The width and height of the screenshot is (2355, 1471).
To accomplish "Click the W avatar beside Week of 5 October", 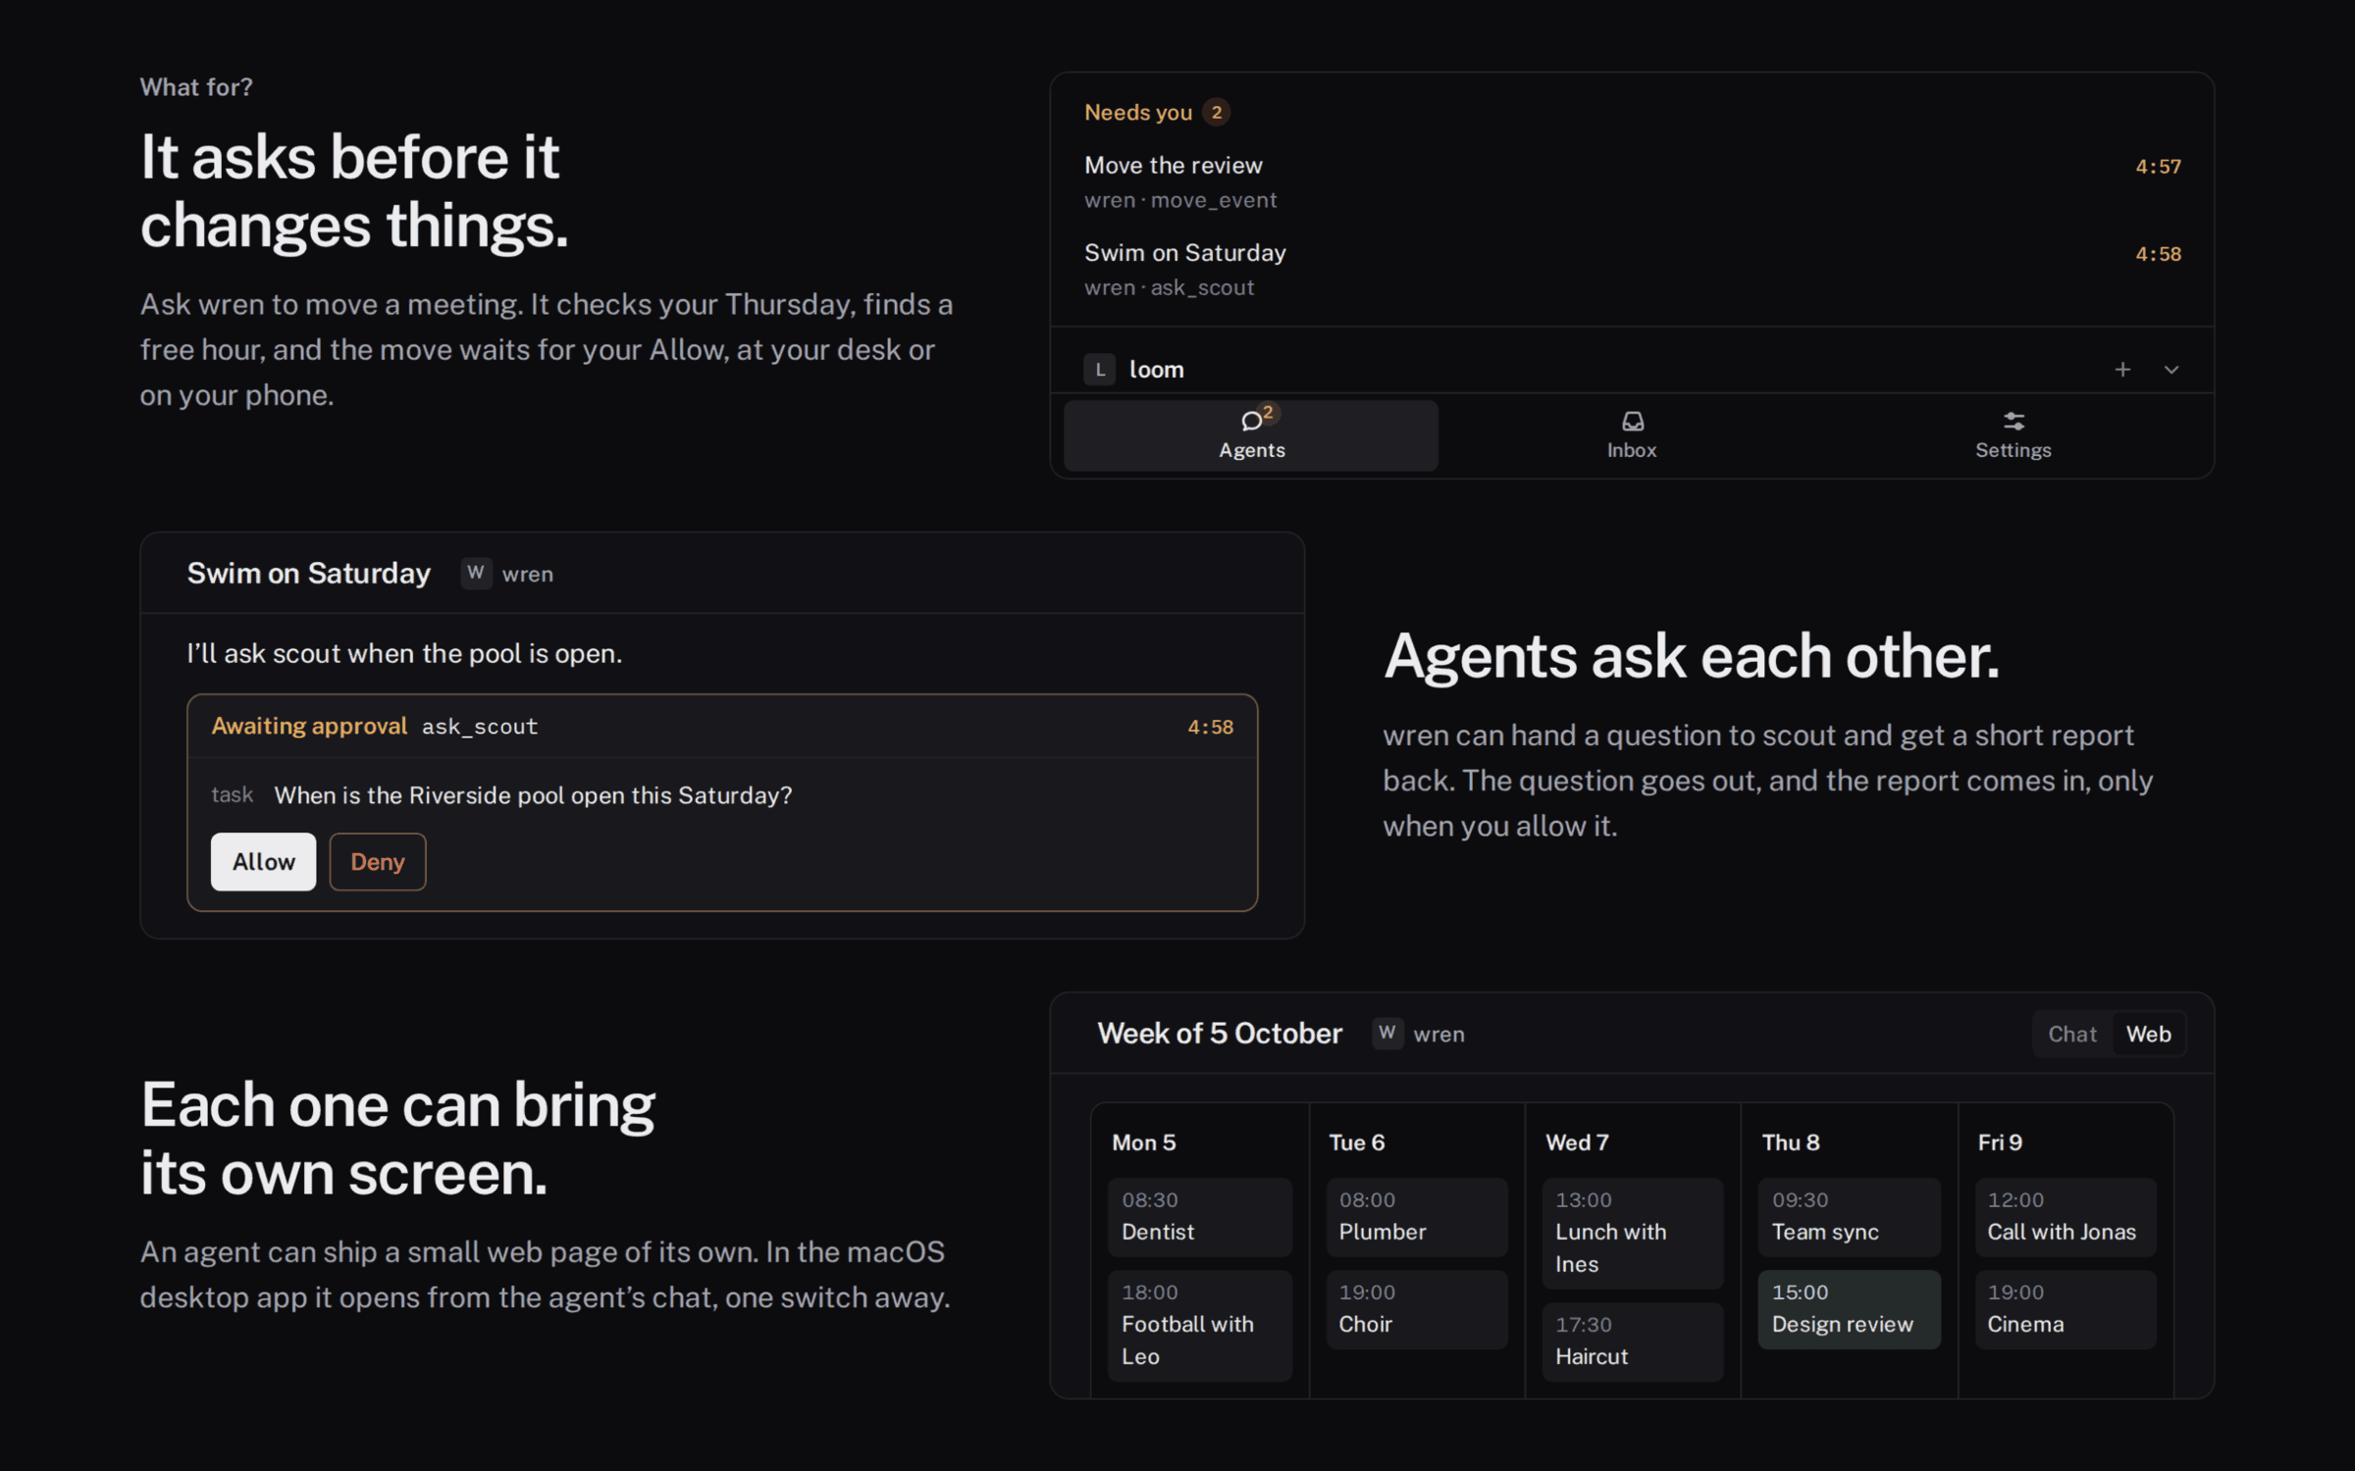I will (1387, 1034).
